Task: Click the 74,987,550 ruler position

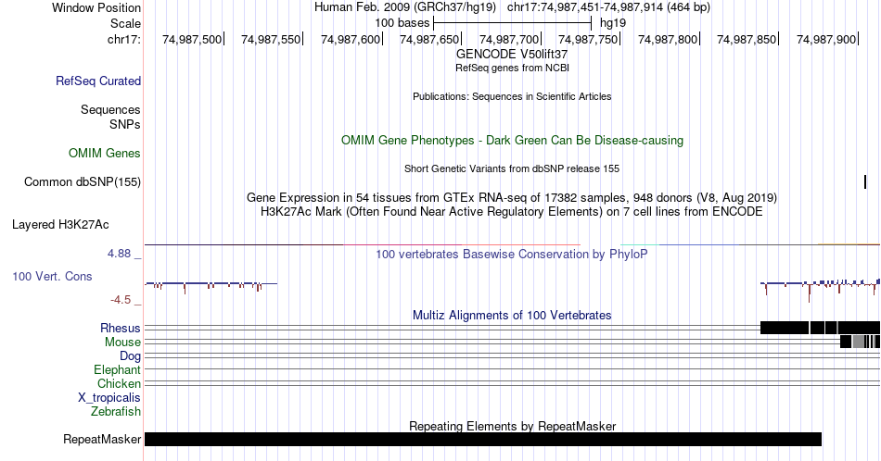Action: tap(271, 39)
